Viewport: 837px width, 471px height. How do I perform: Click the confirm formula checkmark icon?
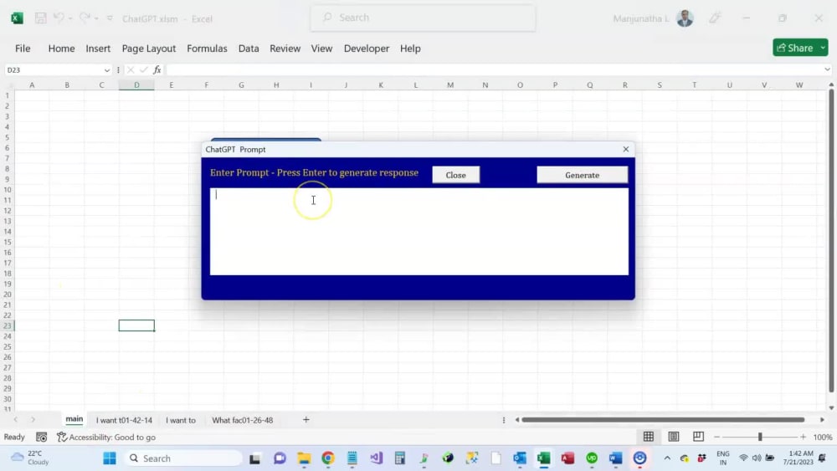[144, 70]
